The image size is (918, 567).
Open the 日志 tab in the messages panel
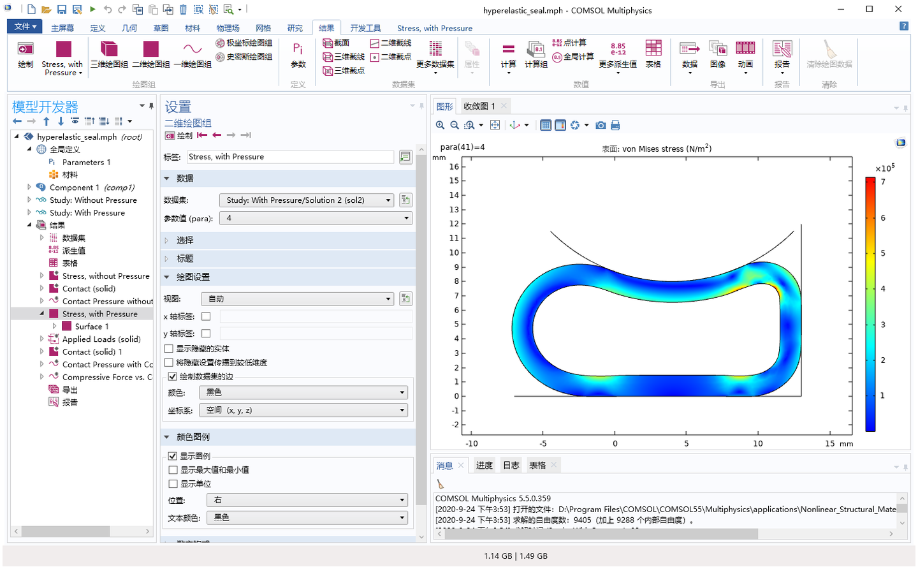(511, 465)
